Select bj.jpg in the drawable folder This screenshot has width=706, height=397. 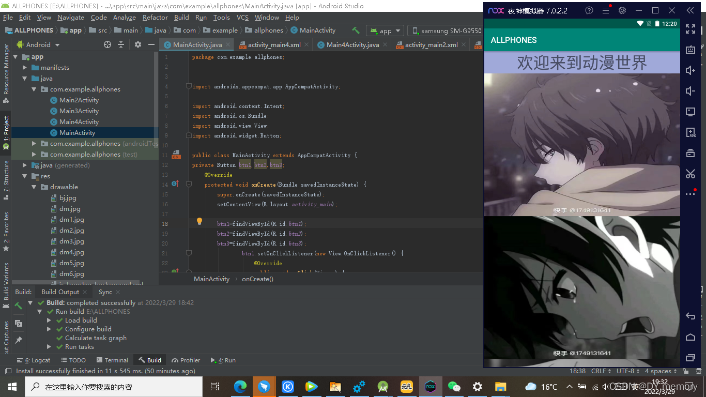tap(67, 198)
